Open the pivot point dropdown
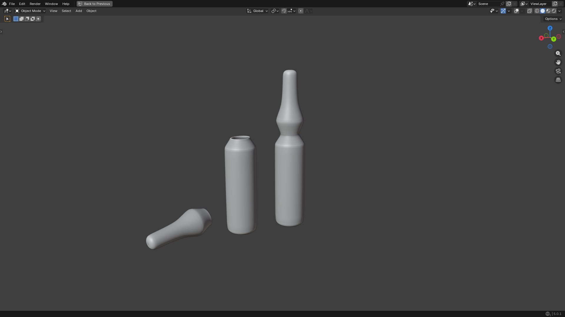The height and width of the screenshot is (317, 565). click(275, 11)
